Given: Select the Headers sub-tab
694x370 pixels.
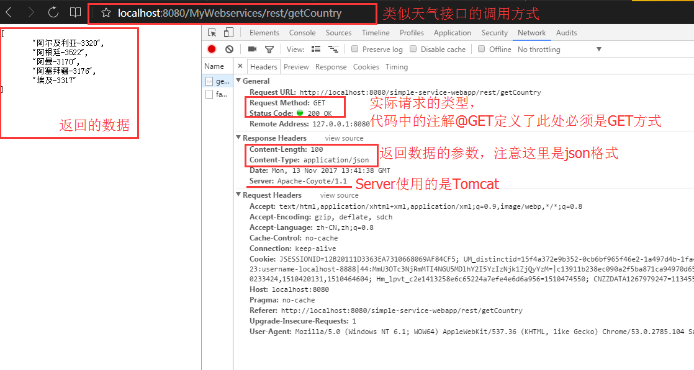Looking at the screenshot, I should [x=263, y=67].
